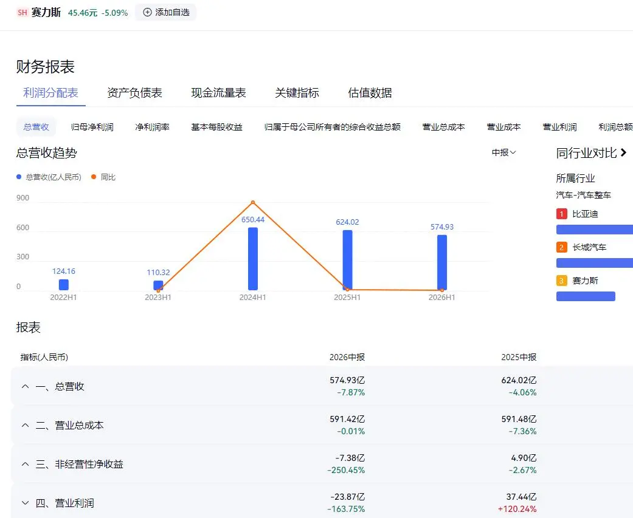Click the 2024H1 revenue bar
The image size is (633, 518).
(253, 259)
